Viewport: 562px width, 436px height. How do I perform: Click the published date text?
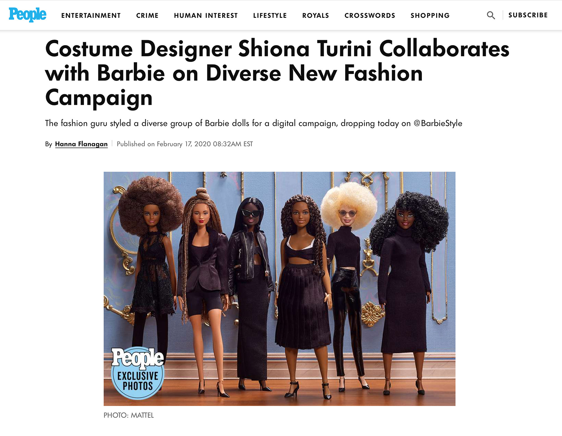tap(185, 144)
